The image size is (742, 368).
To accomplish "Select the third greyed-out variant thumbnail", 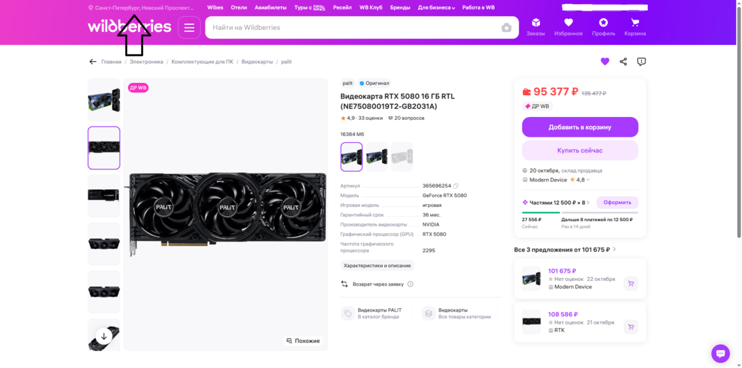I will [x=402, y=156].
